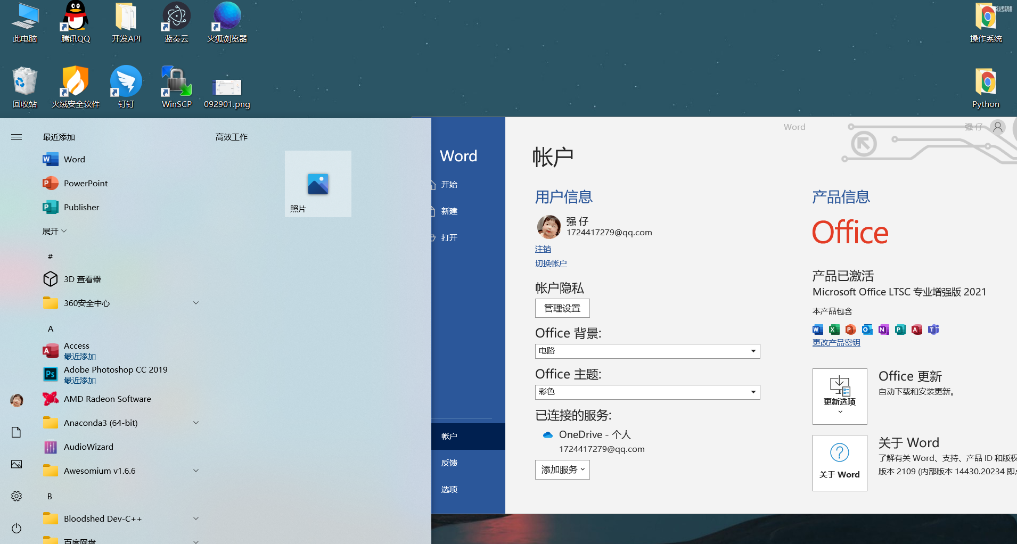Viewport: 1017px width, 544px height.
Task: Open 选项 from the Word sidebar
Action: pos(449,489)
